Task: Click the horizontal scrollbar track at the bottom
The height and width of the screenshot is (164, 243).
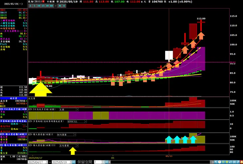Action: point(161,162)
